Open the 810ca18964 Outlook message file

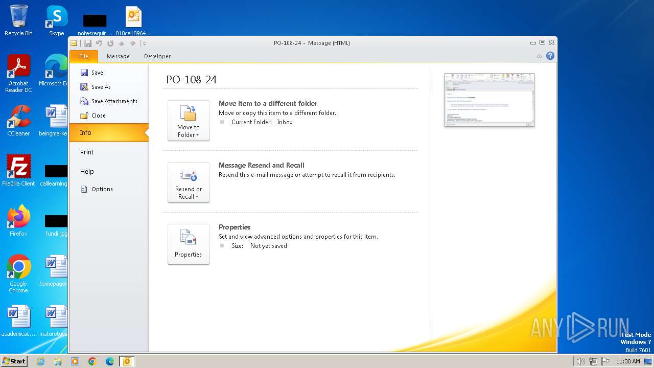[x=133, y=20]
